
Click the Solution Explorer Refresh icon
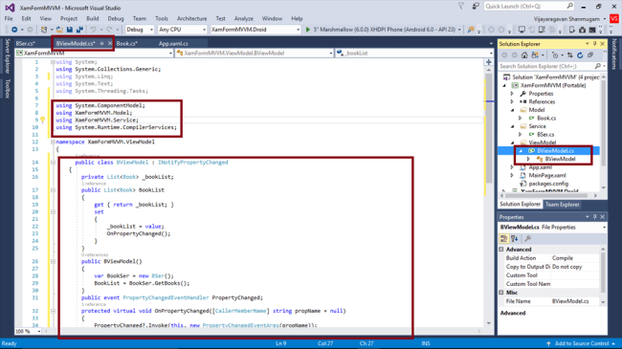pyautogui.click(x=580, y=55)
